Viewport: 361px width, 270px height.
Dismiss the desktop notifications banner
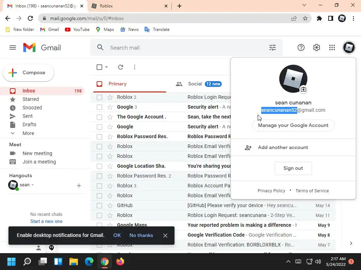165,236
